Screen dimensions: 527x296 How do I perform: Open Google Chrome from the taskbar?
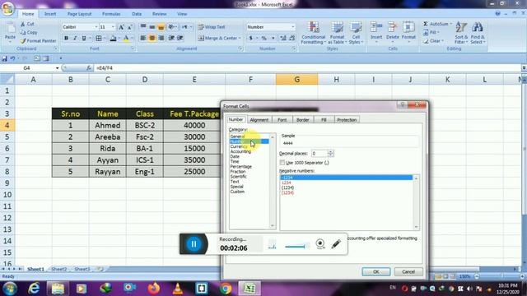226,289
